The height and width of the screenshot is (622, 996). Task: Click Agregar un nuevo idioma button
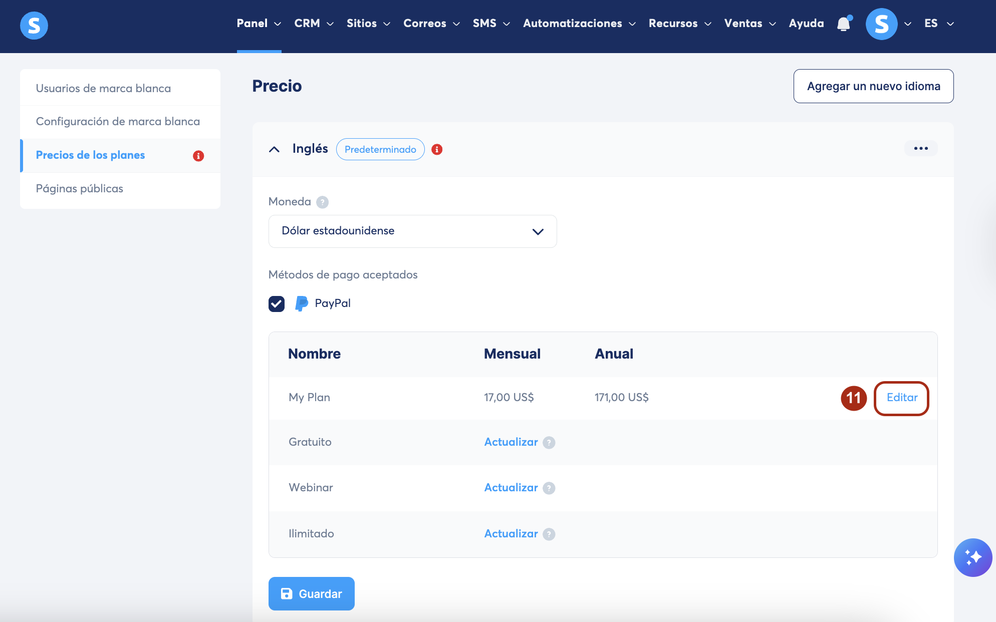pos(873,86)
